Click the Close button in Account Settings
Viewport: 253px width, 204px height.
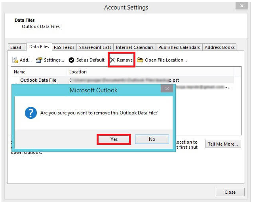click(x=230, y=192)
